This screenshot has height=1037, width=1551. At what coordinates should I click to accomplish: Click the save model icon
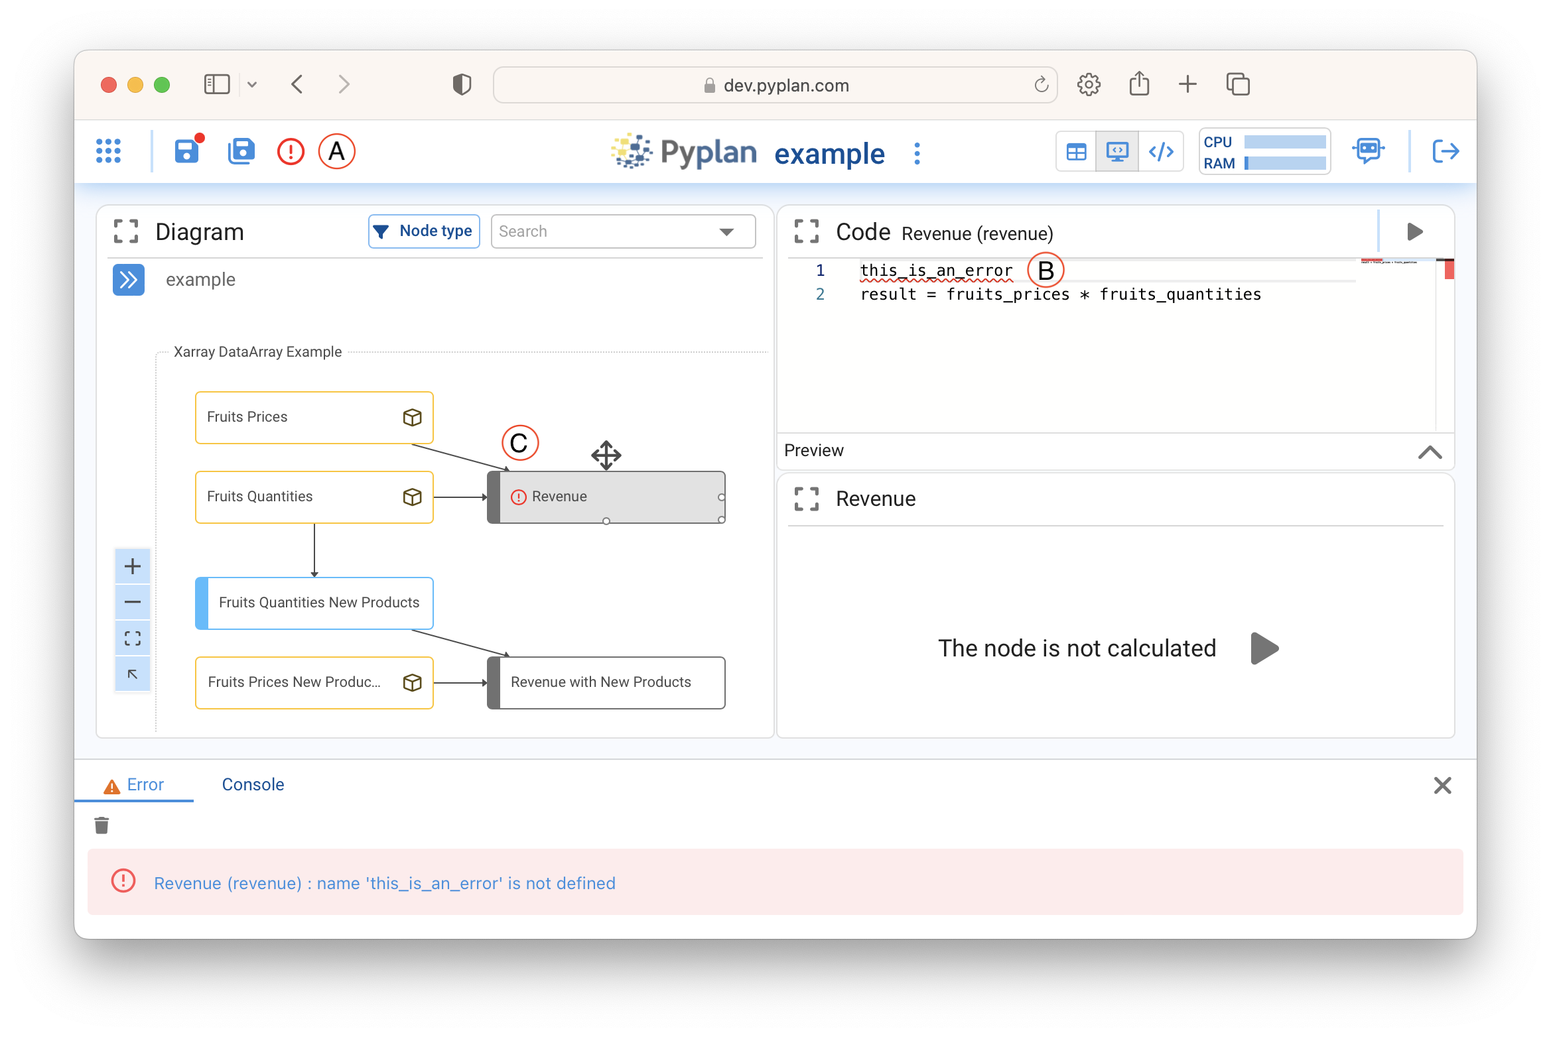point(188,151)
